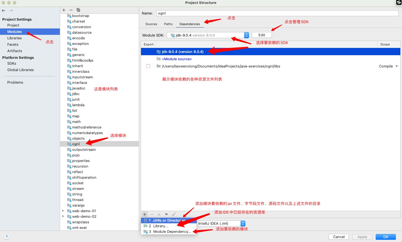Click the folder icon beside ognl module
The width and height of the screenshot is (402, 242).
tap(69, 144)
